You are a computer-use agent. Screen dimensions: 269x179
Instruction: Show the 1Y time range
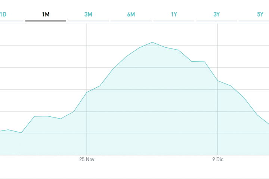[x=174, y=15]
